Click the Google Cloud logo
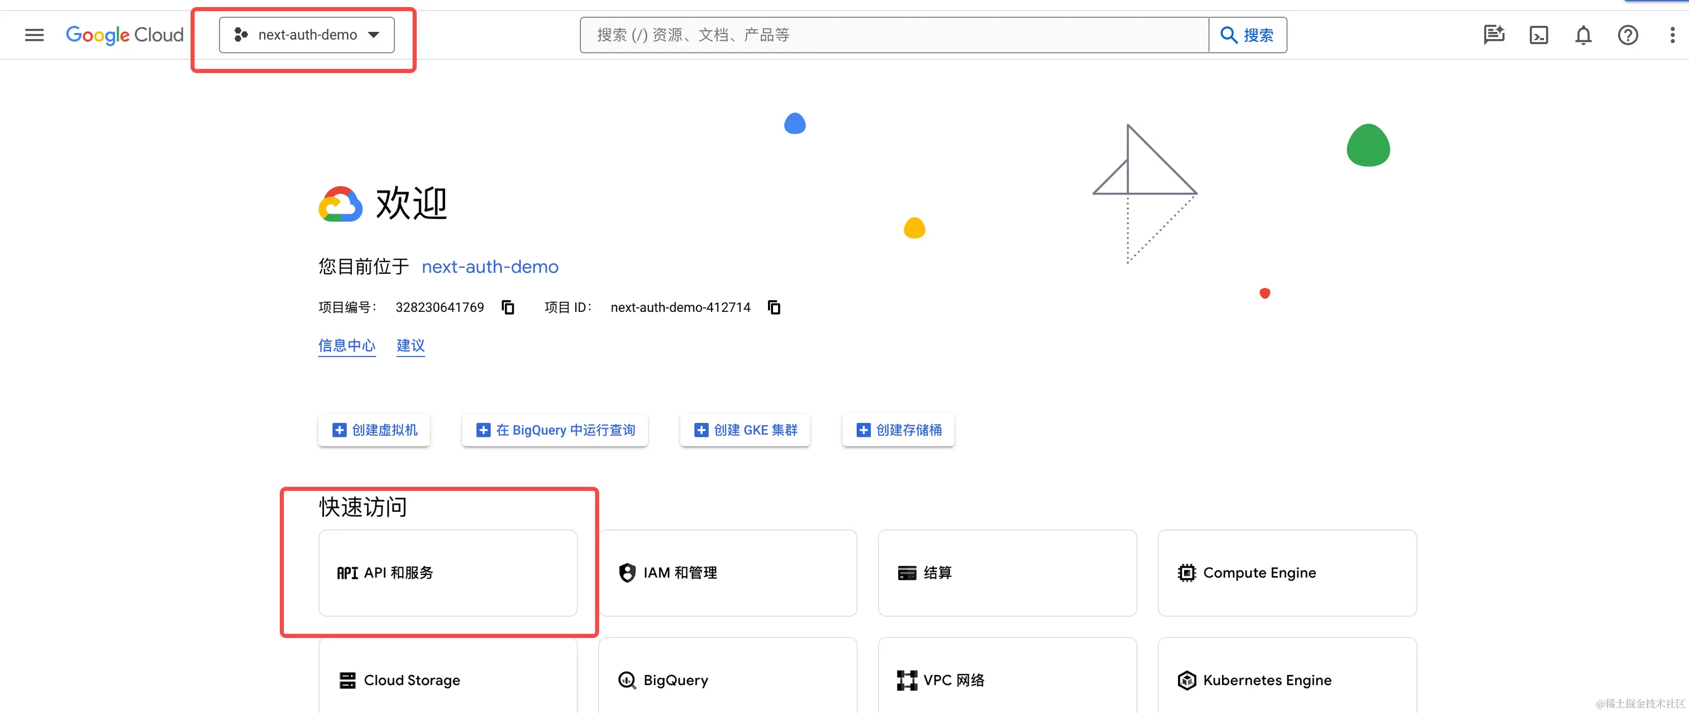The width and height of the screenshot is (1689, 713). (125, 35)
